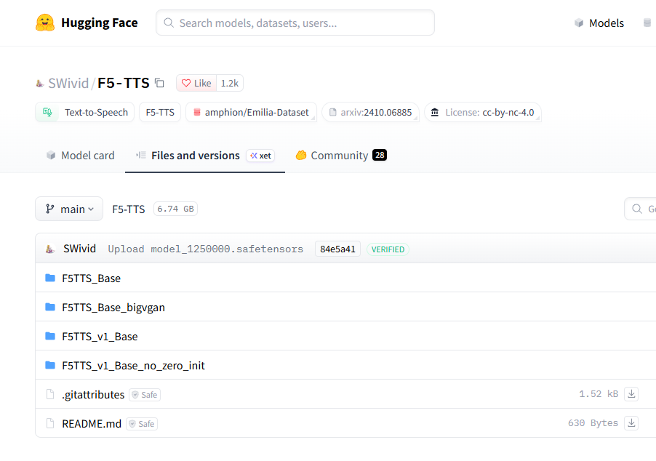Click the Hugging Face emoji logo
The image size is (656, 461).
click(45, 23)
